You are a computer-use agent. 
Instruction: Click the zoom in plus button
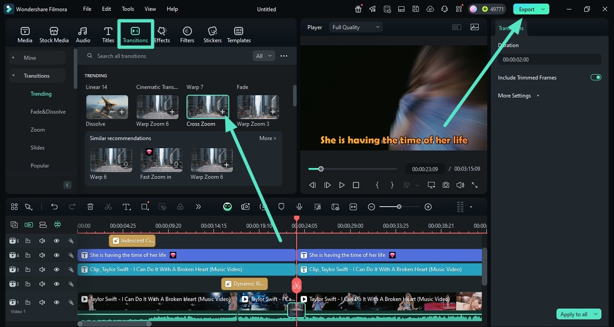[x=428, y=207]
